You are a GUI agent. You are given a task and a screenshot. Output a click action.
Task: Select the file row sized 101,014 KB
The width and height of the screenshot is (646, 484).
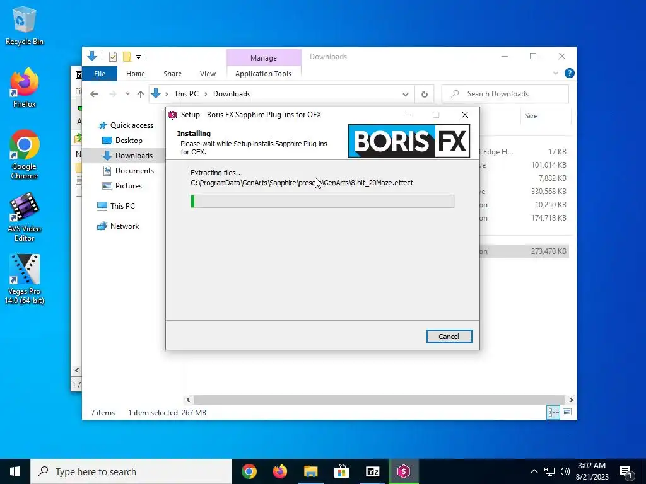(524, 165)
